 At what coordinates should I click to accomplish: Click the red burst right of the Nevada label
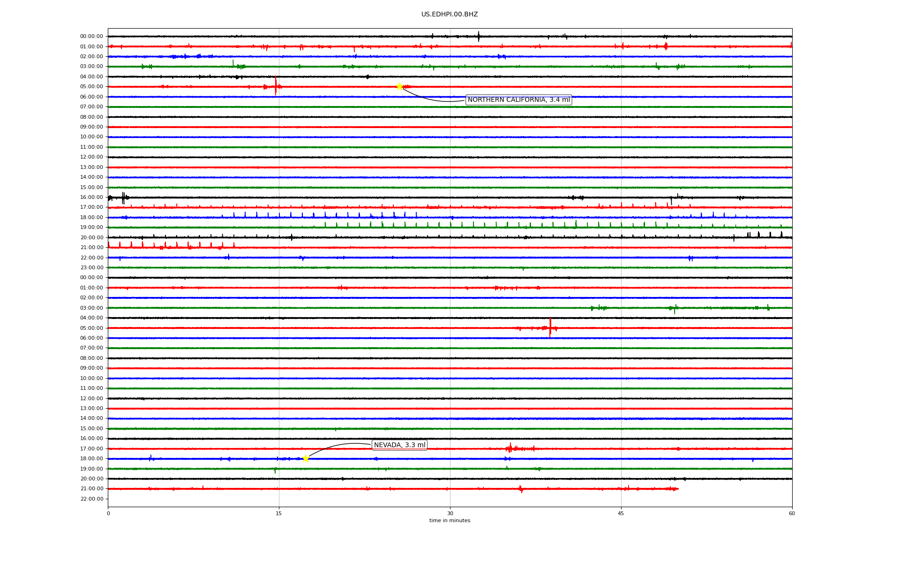click(x=511, y=449)
